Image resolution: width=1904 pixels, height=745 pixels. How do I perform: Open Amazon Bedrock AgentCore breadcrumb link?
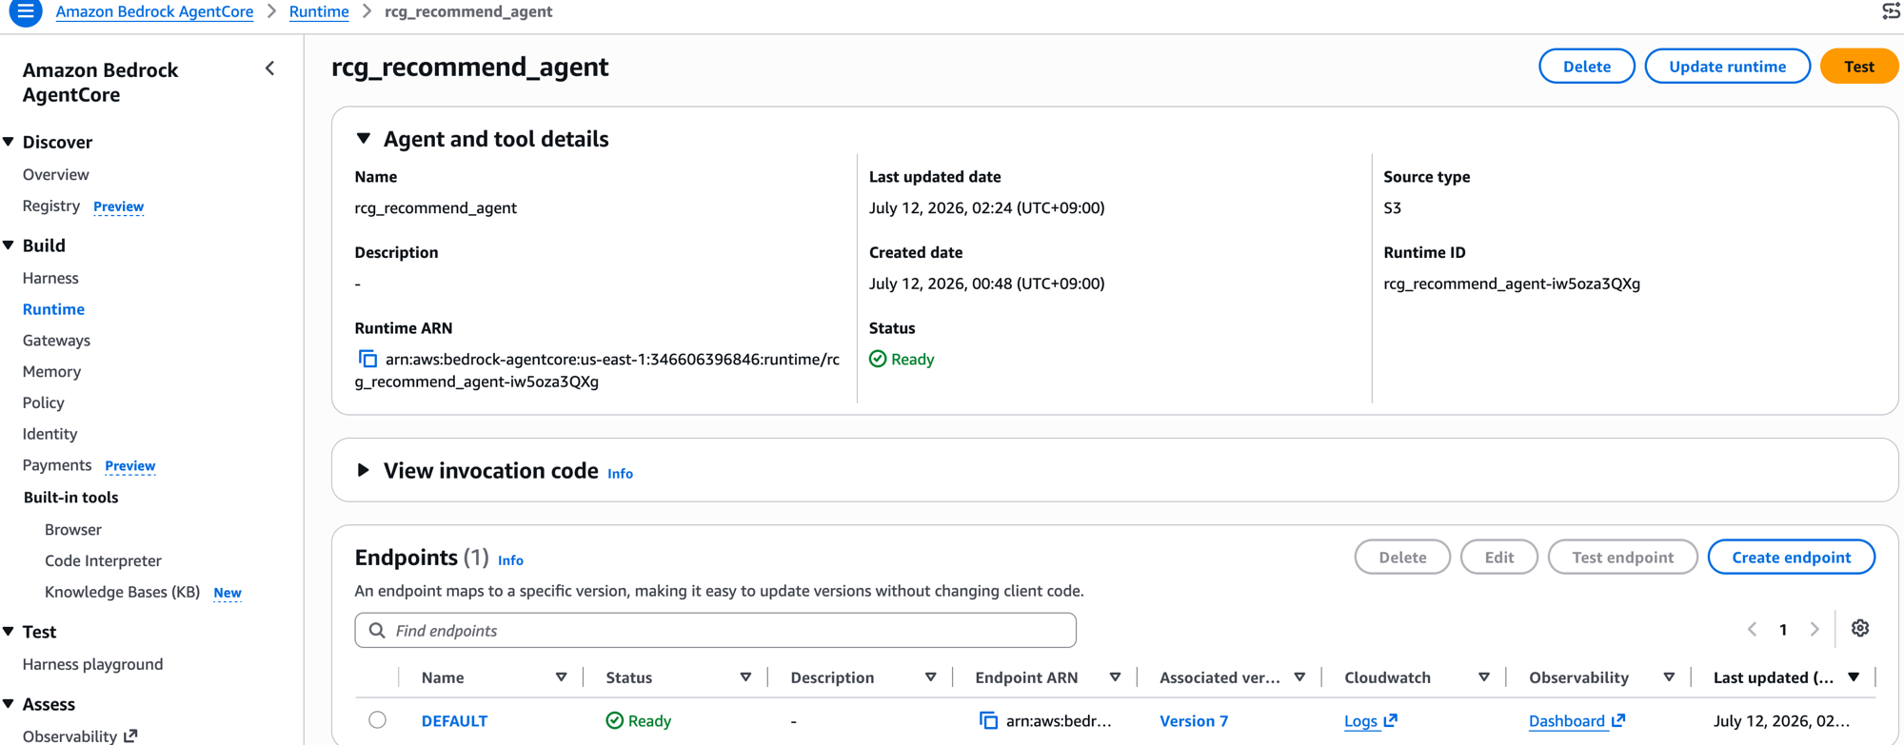[154, 11]
